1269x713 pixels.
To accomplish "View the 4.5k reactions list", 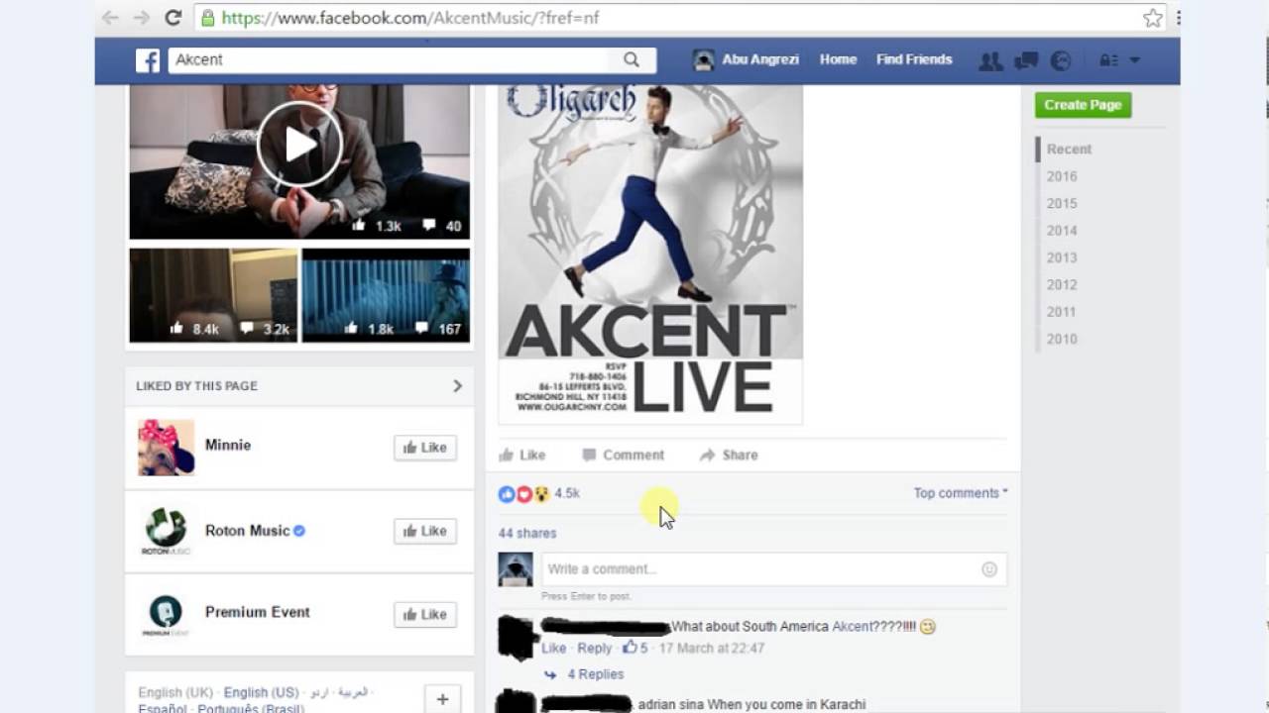I will 567,493.
